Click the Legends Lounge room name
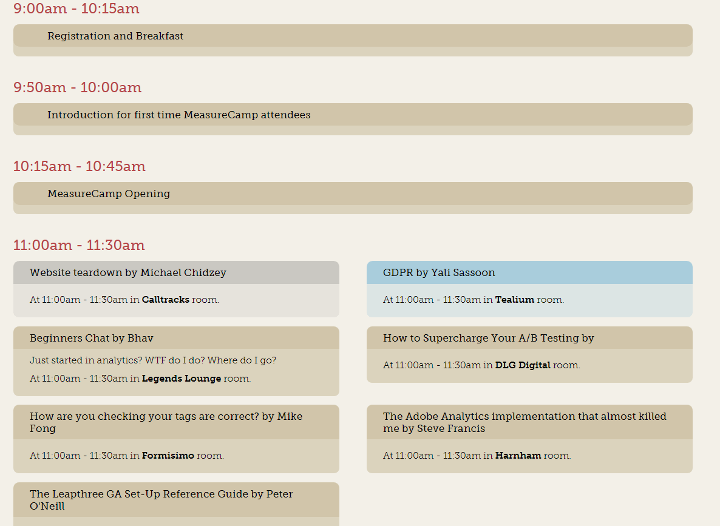720x526 pixels. [x=182, y=378]
